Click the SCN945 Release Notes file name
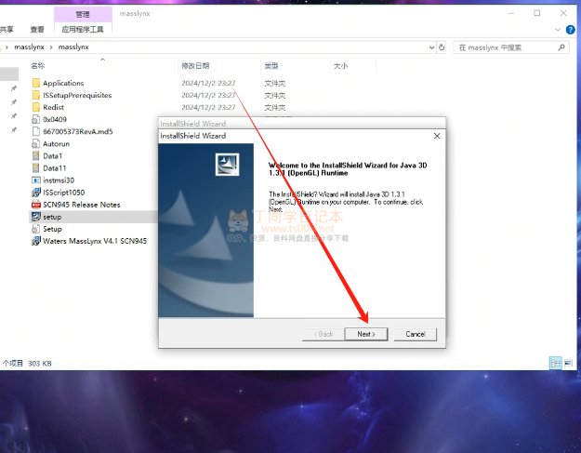 tap(82, 205)
